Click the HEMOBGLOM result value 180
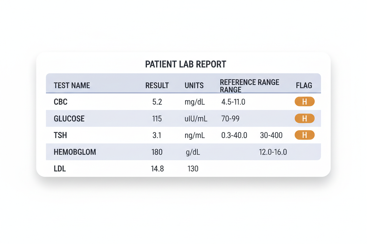Image resolution: width=367 pixels, height=244 pixels. click(x=157, y=152)
